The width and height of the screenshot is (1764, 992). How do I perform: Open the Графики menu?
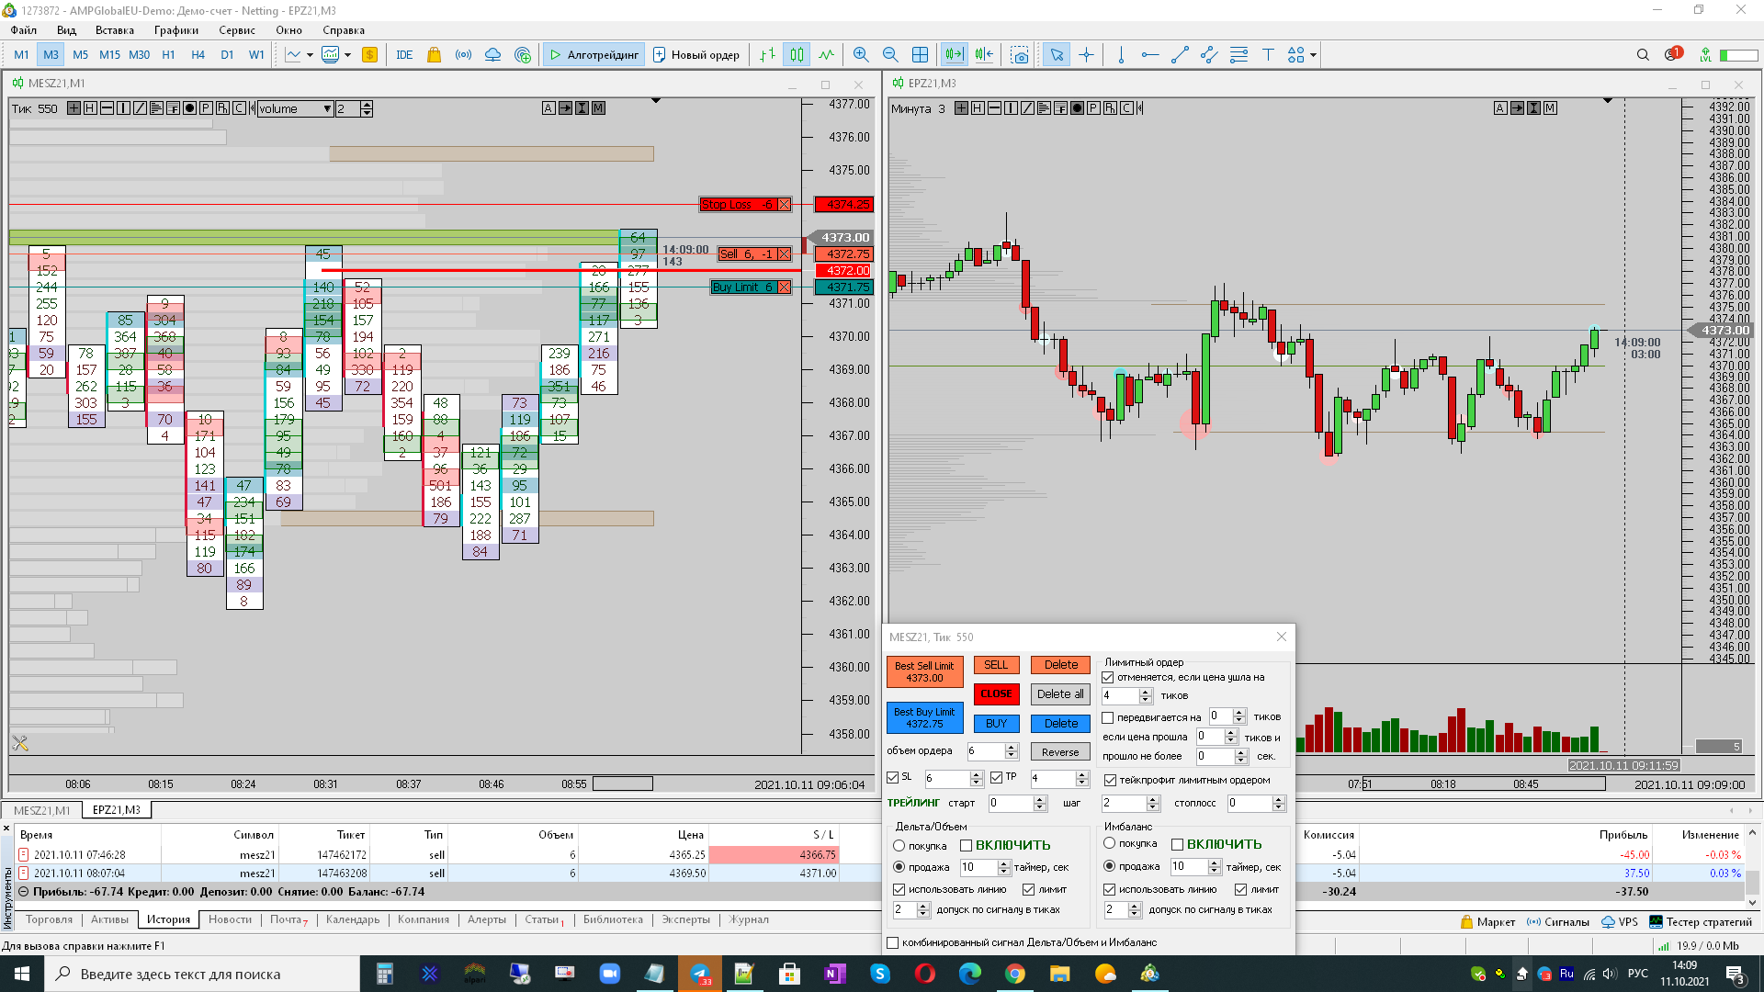coord(175,30)
